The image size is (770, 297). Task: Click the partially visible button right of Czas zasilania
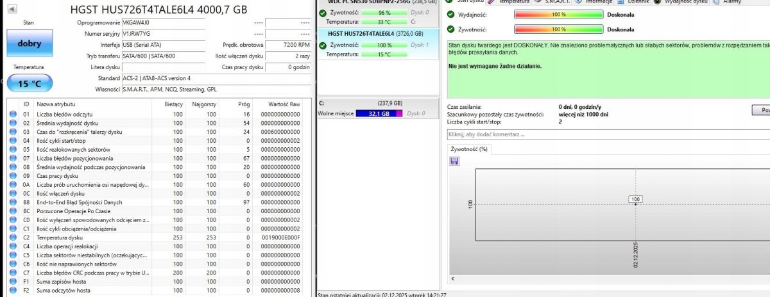[x=761, y=110]
